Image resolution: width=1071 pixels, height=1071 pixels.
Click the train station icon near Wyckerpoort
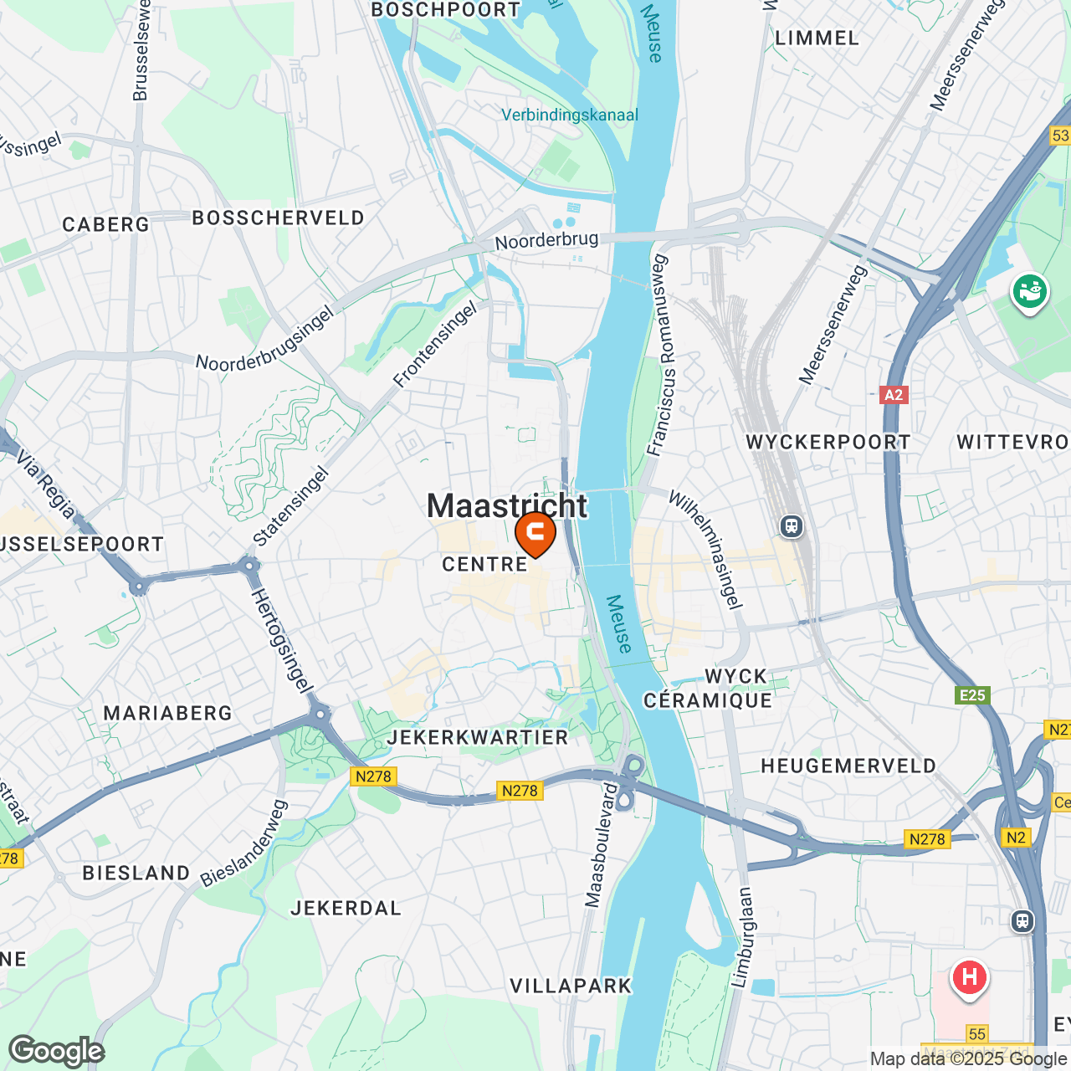click(792, 526)
